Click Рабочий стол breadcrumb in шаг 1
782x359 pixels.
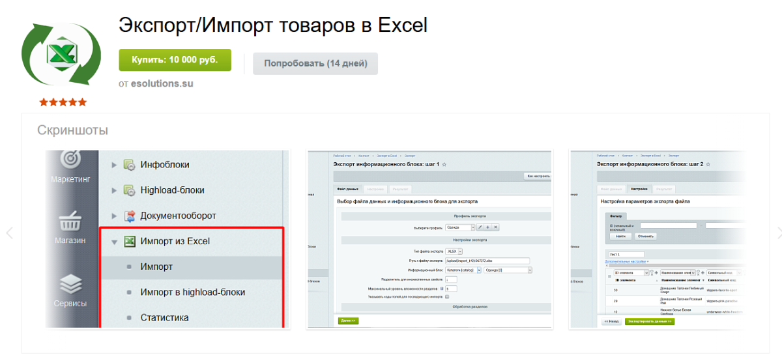[341, 156]
